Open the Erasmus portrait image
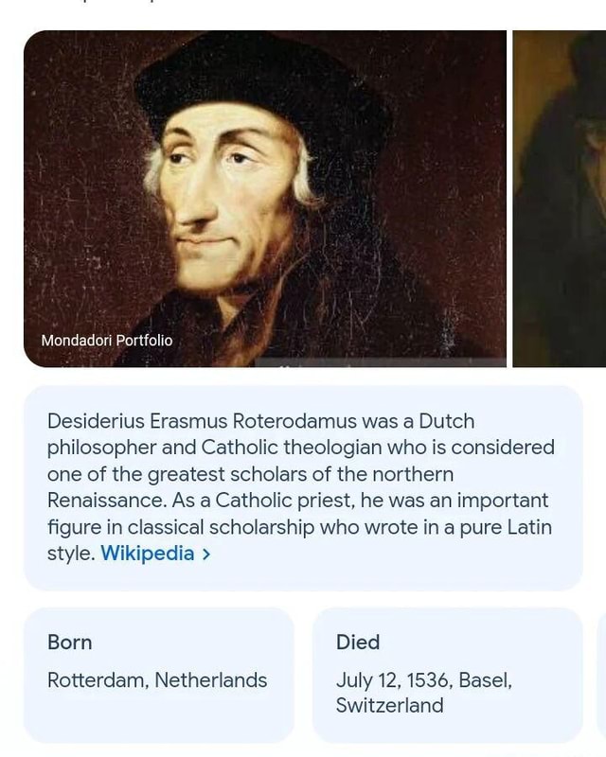This screenshot has width=606, height=757. pos(265,189)
